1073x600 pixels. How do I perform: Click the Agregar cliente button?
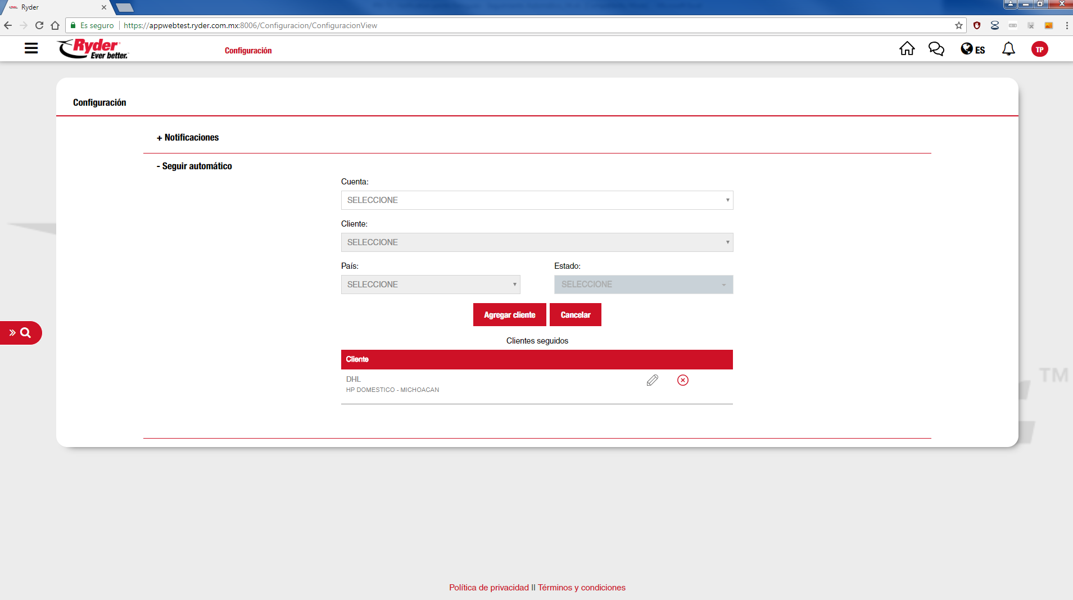point(509,315)
